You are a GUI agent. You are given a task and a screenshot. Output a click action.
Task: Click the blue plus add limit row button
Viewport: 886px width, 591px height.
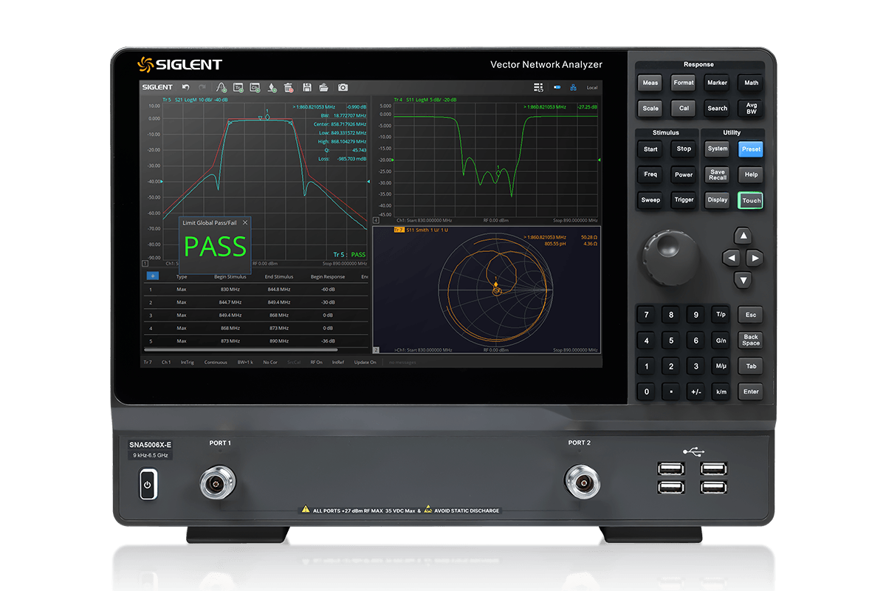[153, 276]
